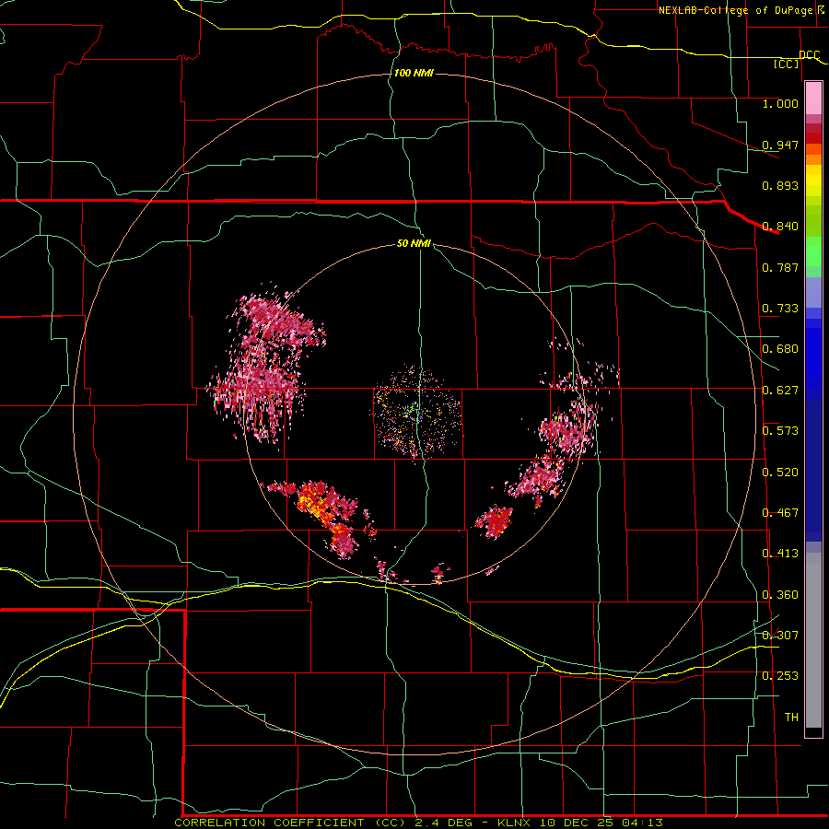Screen dimensions: 829x829
Task: Select the 0.413 legend value
Action: [780, 554]
